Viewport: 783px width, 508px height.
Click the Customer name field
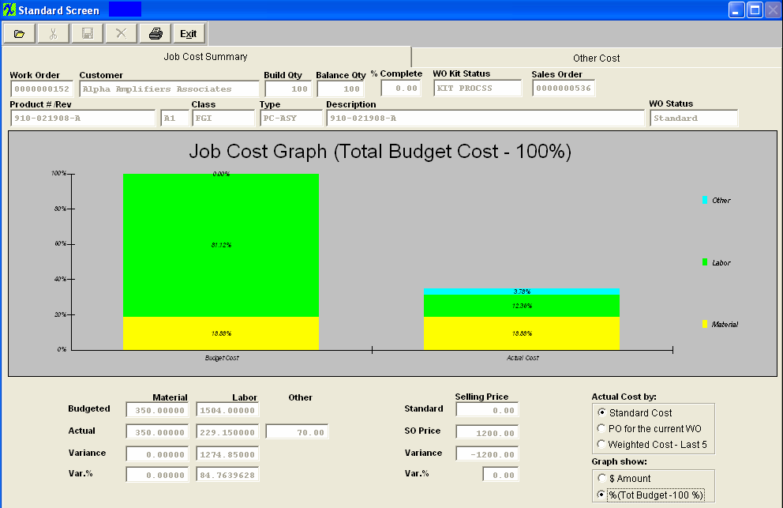click(x=169, y=89)
